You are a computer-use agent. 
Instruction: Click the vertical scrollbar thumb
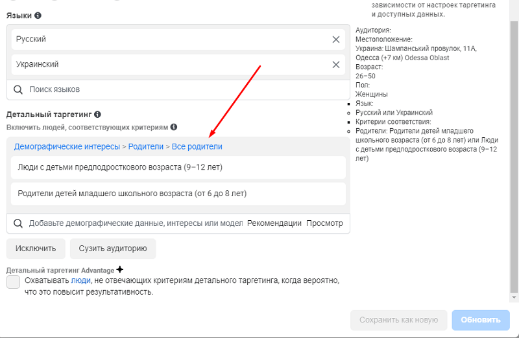coord(514,157)
